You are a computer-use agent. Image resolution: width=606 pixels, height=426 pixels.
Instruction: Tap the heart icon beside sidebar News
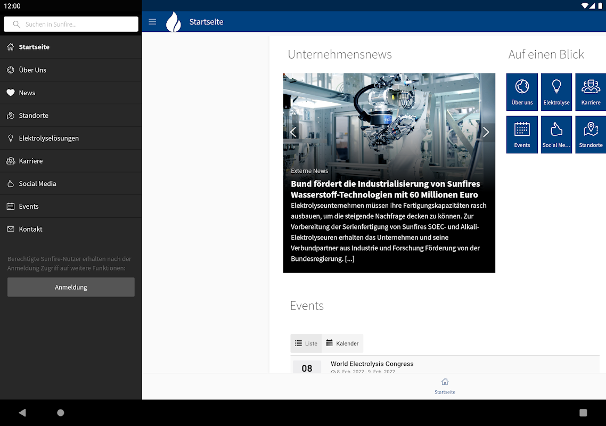tap(11, 93)
